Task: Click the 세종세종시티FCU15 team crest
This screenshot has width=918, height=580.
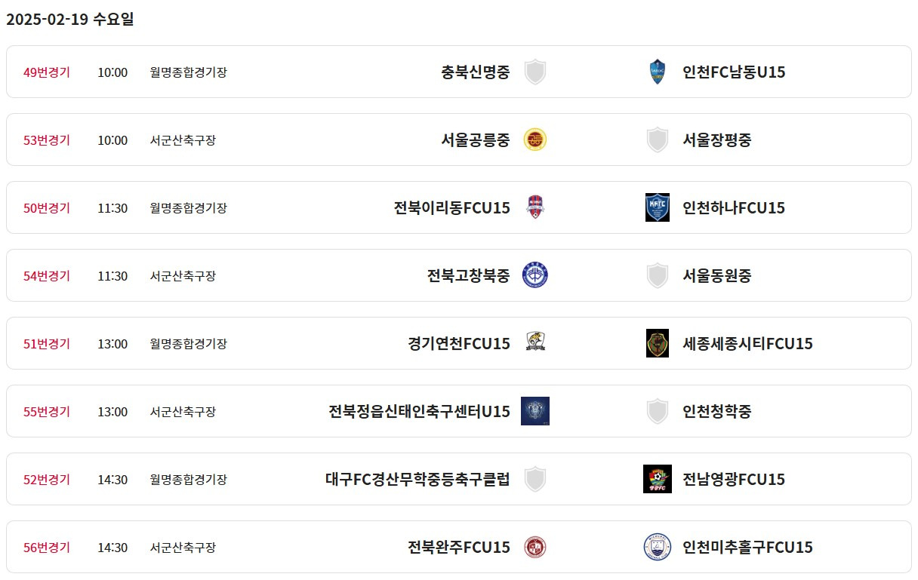Action: click(x=658, y=343)
